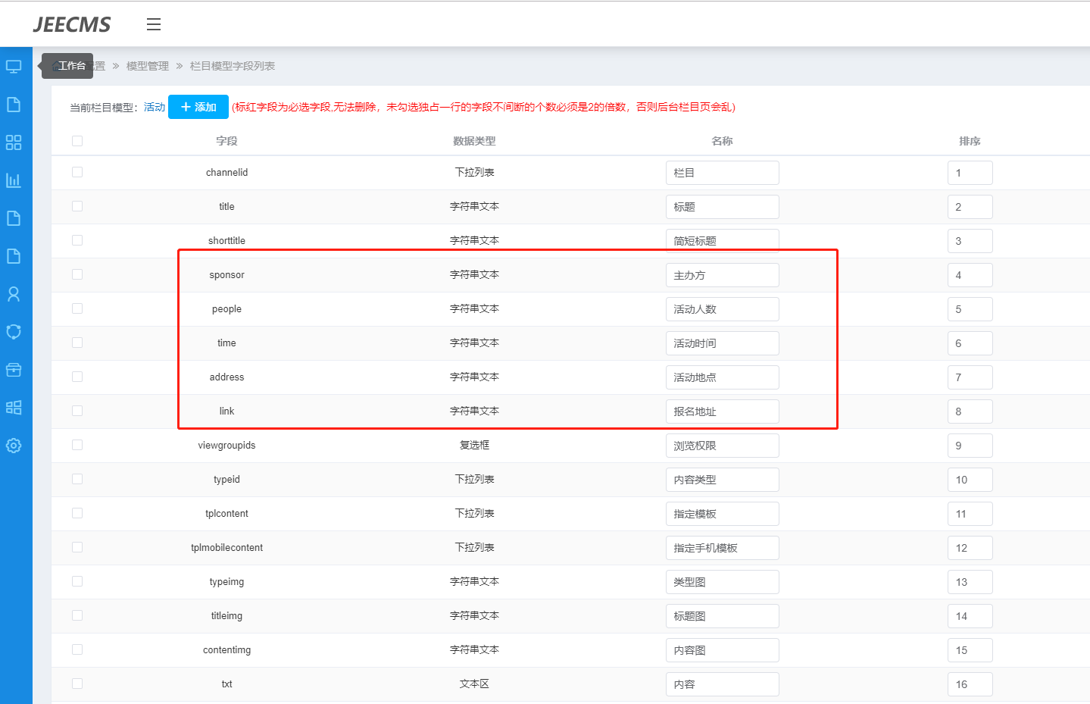Click the name field containing 主办方
Image resolution: width=1090 pixels, height=704 pixels.
[x=722, y=275]
